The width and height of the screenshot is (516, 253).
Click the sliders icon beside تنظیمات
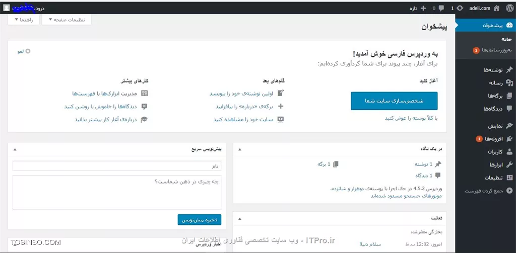(509, 178)
